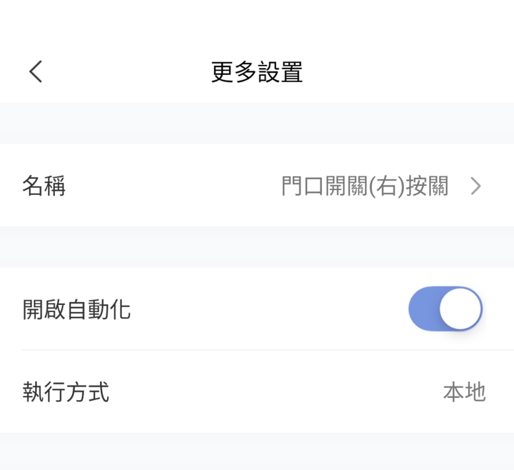Click the 本地 execution mode value

click(464, 391)
